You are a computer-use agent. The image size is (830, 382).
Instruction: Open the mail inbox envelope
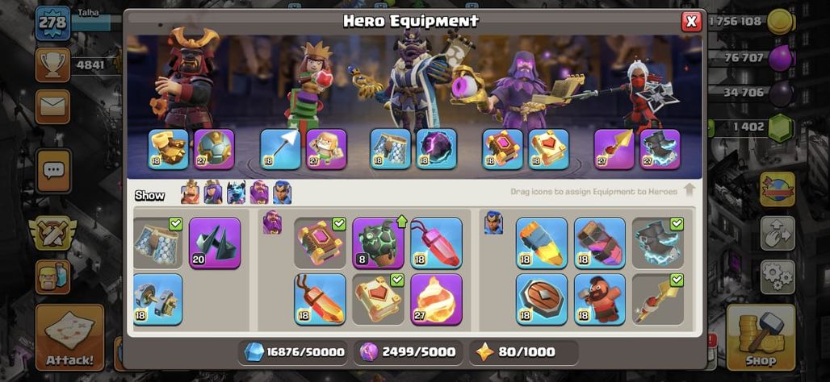coord(53,106)
